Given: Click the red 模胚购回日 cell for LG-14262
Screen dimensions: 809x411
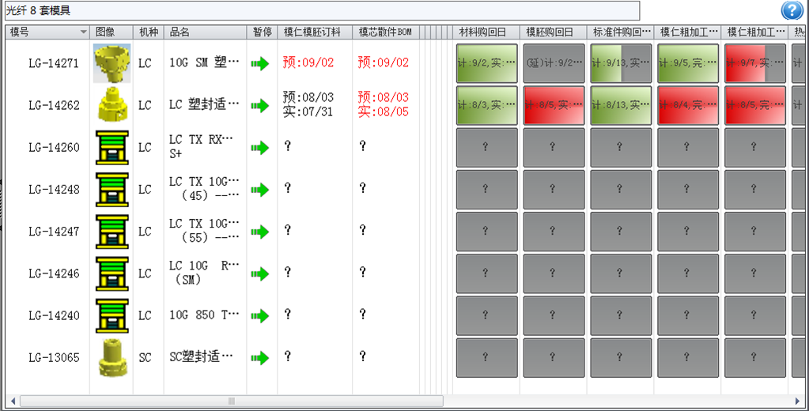Looking at the screenshot, I should click(554, 105).
